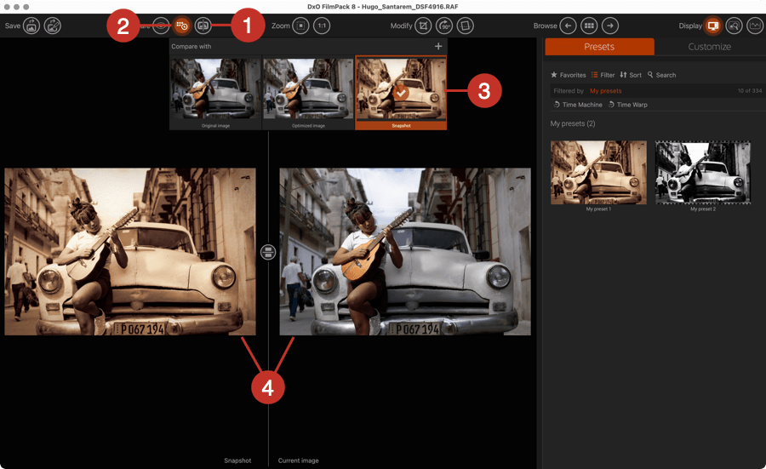Screen dimensions: 766x469
Task: Click the split-view divider handle
Action: (267, 251)
